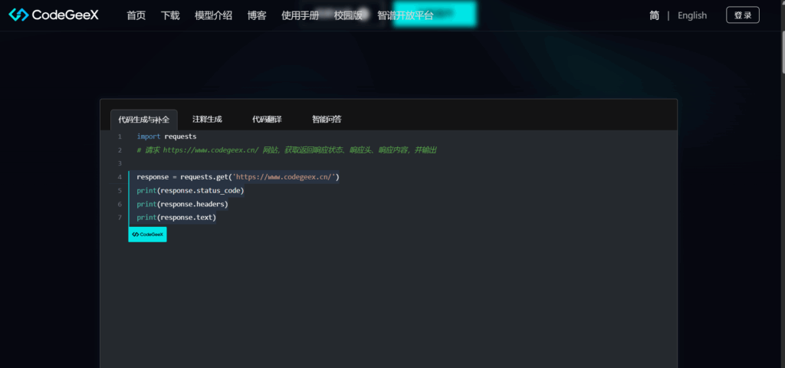Open the 首页 nav item

[136, 15]
